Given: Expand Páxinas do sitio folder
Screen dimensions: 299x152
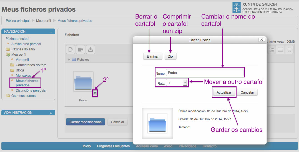Looking at the screenshot, I should [23, 49].
